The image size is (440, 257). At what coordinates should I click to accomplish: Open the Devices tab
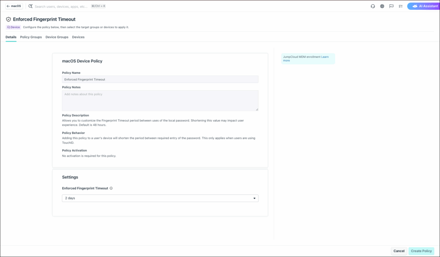click(x=78, y=37)
